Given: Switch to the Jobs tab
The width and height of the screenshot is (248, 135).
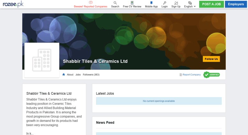Looking at the screenshot, I should (78, 75).
